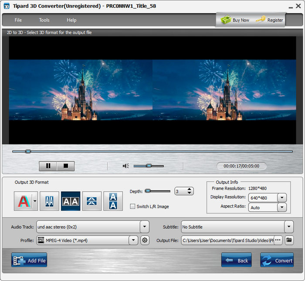Expand the Anaglyph type dropdown arrow
This screenshot has height=281, width=305.
tap(35, 201)
